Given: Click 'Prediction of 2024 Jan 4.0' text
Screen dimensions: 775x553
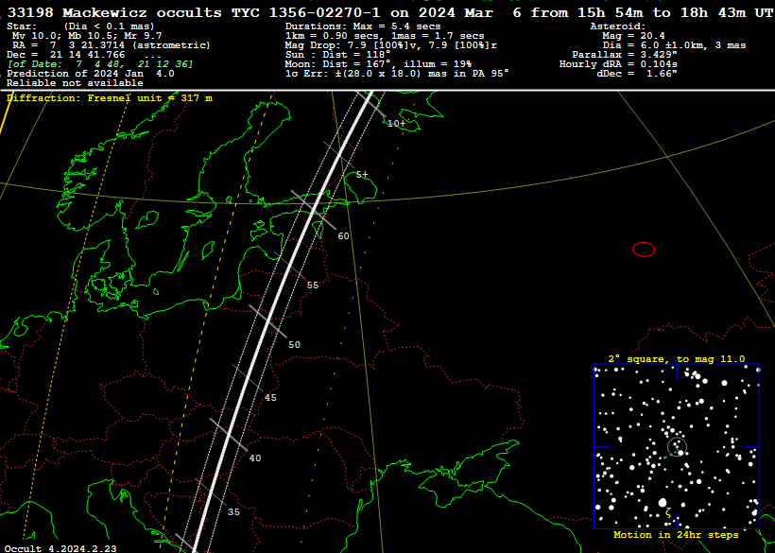Looking at the screenshot, I should coord(91,73).
